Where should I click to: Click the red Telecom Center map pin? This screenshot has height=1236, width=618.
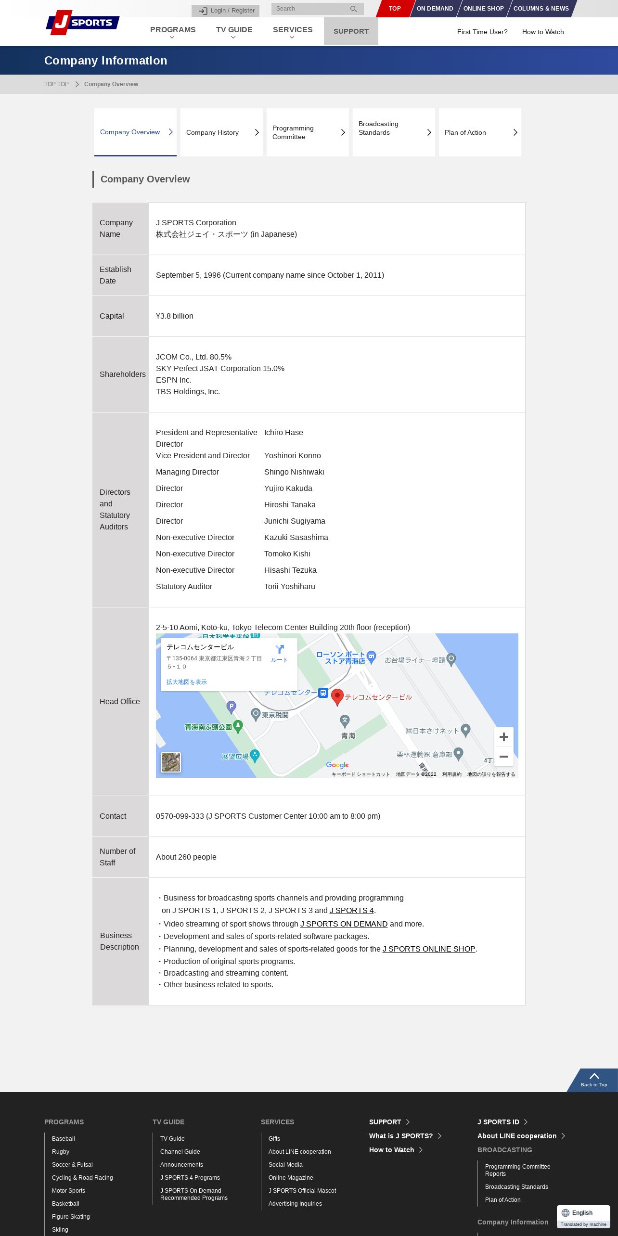click(337, 697)
